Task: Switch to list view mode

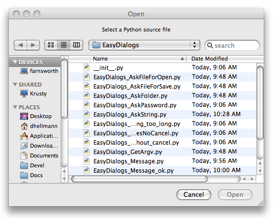Action: coord(63,45)
